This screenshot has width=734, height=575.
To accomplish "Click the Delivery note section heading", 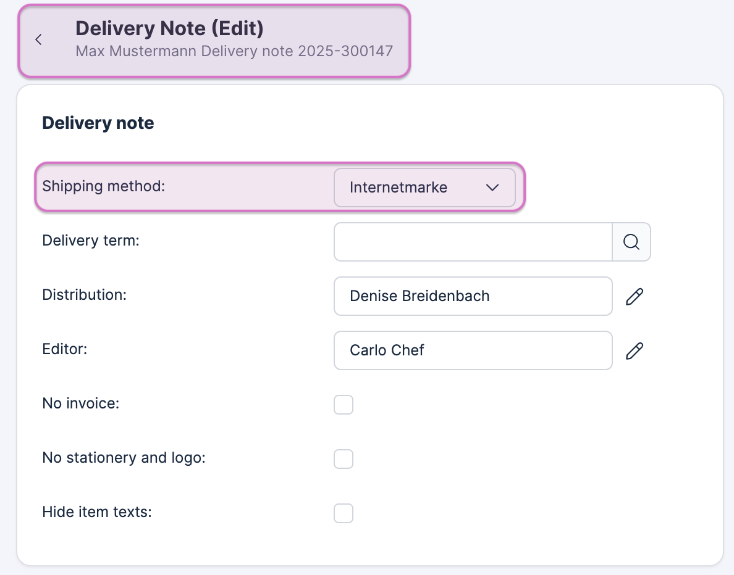I will tap(98, 123).
